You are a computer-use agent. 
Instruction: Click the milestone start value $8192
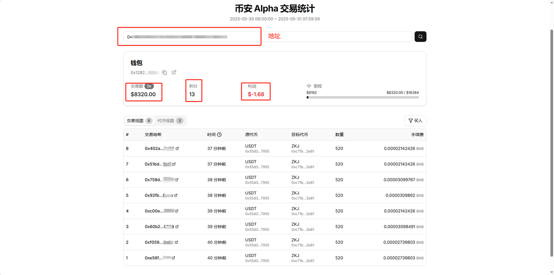pyautogui.click(x=312, y=93)
